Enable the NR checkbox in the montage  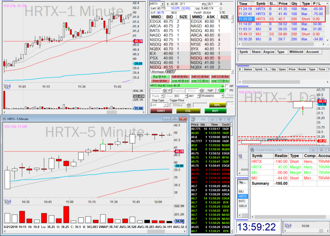click(226, 86)
